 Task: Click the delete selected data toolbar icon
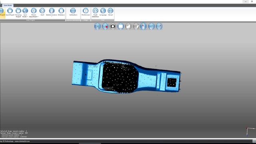click(143, 26)
